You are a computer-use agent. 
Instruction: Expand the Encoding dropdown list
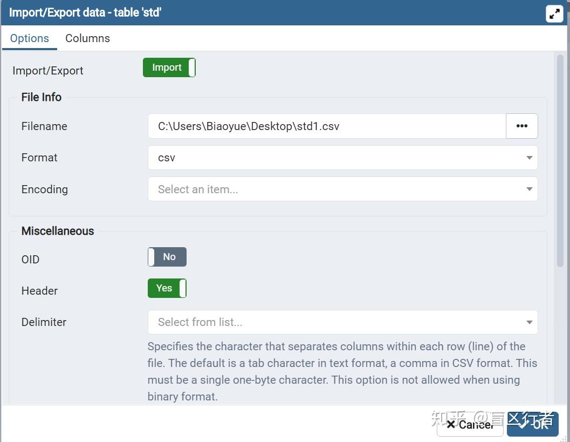pyautogui.click(x=342, y=189)
